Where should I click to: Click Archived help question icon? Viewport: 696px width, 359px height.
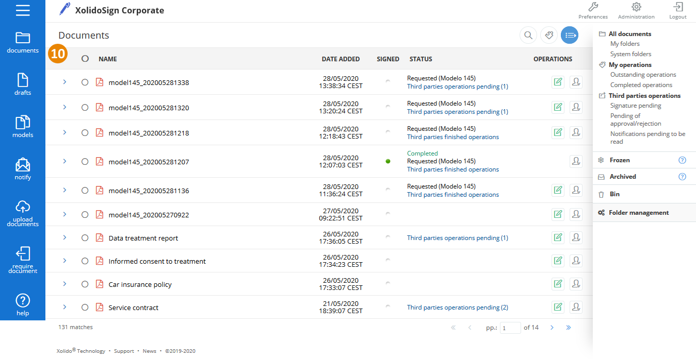pyautogui.click(x=682, y=177)
